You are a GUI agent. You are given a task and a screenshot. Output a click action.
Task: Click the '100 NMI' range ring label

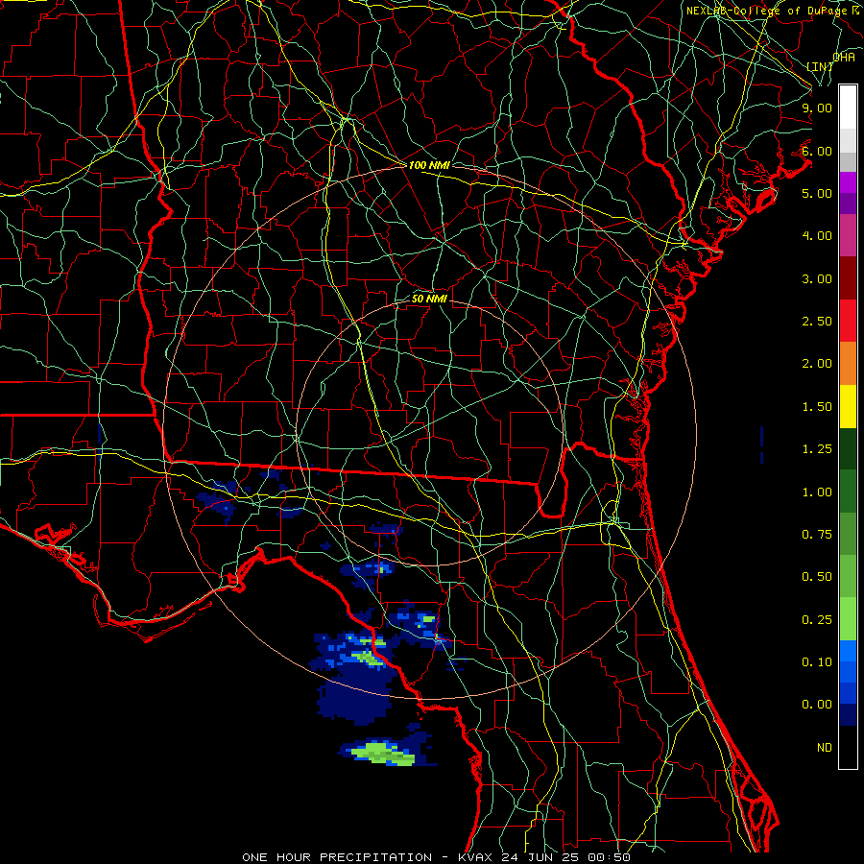click(429, 165)
